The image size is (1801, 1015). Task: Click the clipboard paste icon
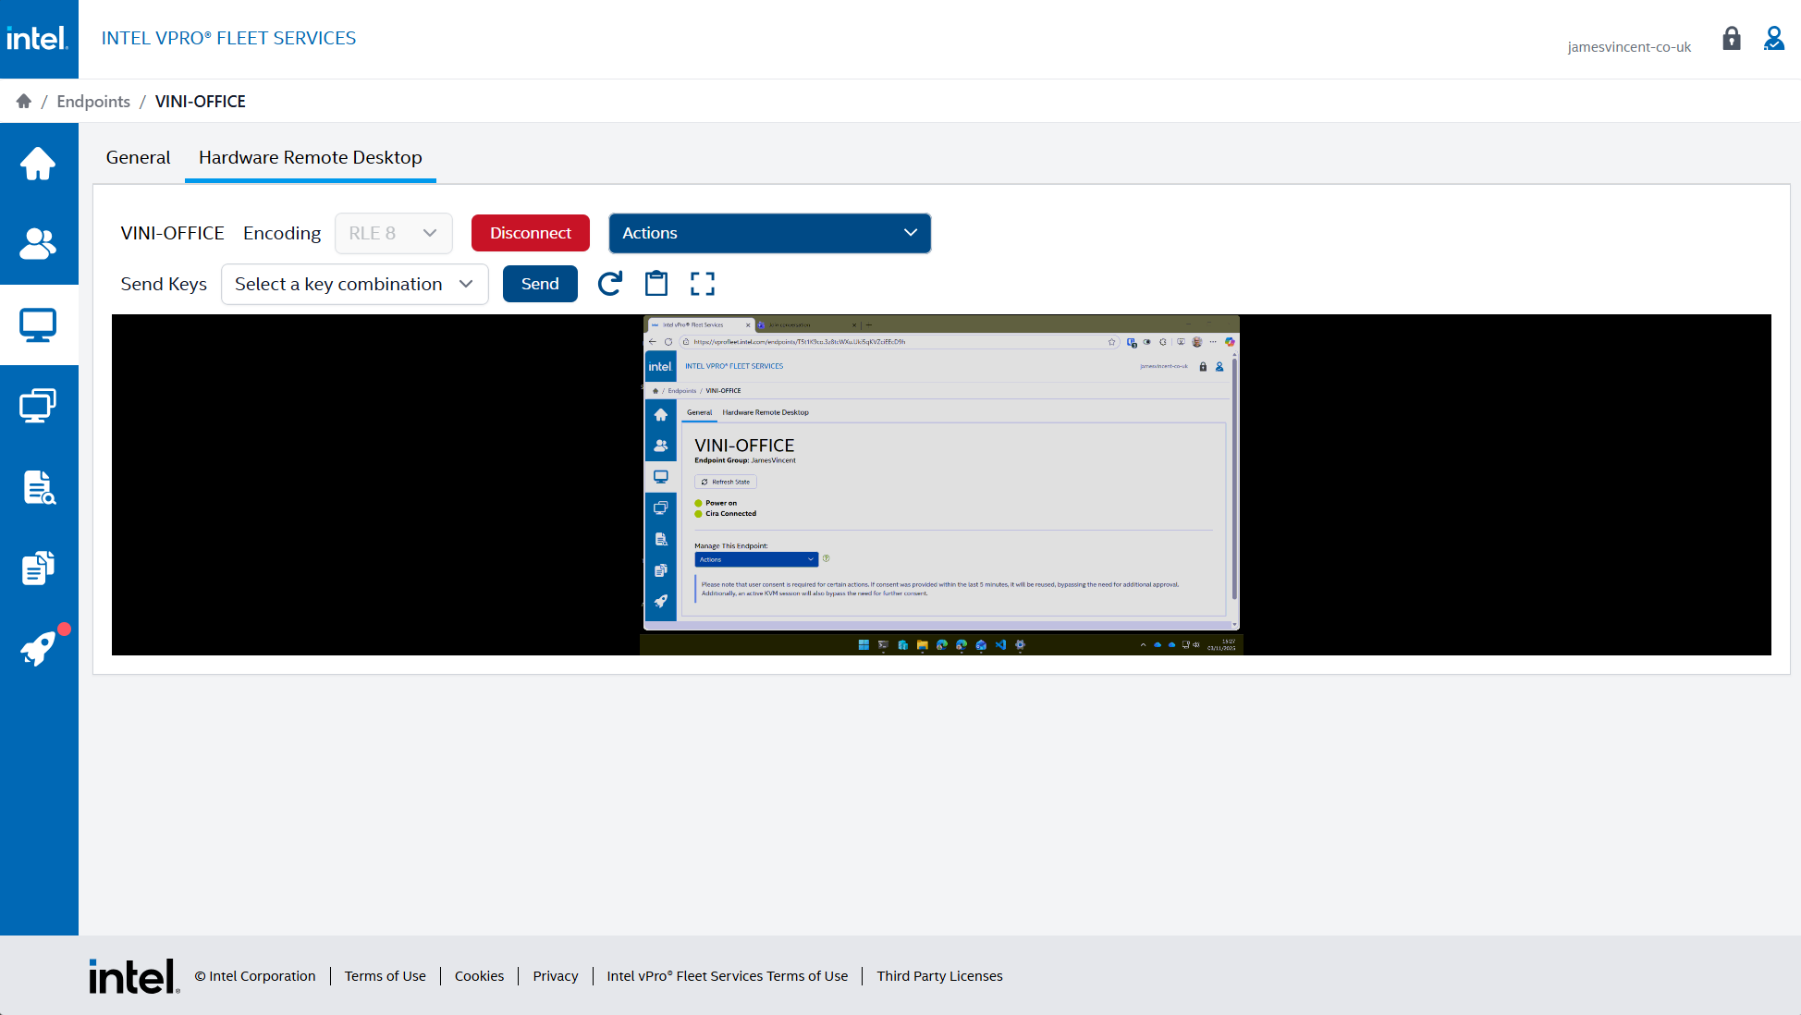point(656,284)
